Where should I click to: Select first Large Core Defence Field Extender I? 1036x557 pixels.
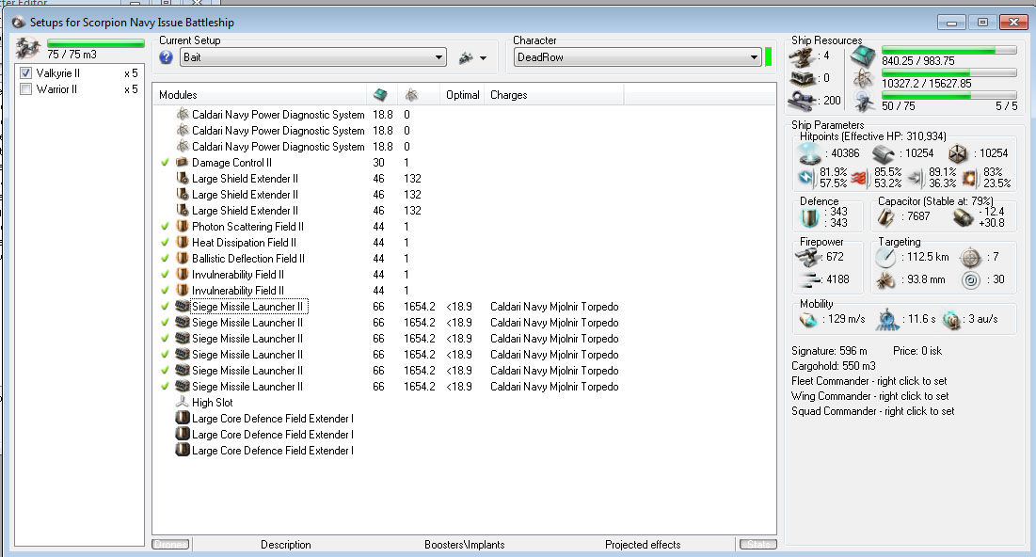(465, 419)
